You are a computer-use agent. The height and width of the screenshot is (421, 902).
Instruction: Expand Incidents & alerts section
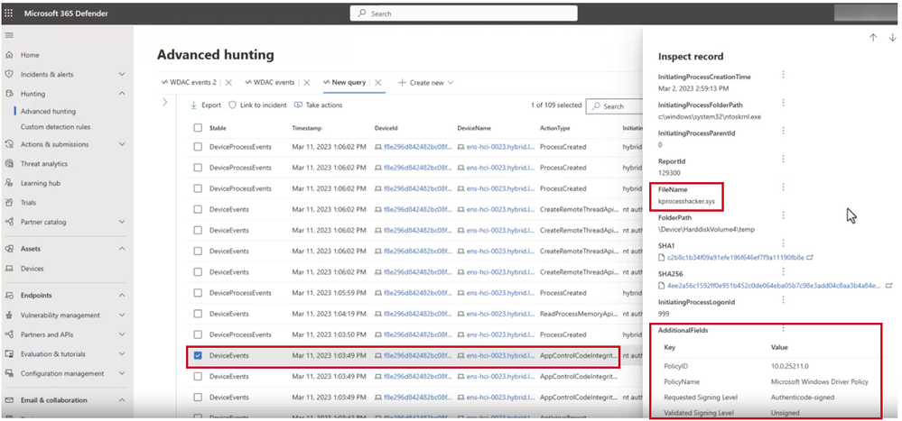pyautogui.click(x=122, y=74)
